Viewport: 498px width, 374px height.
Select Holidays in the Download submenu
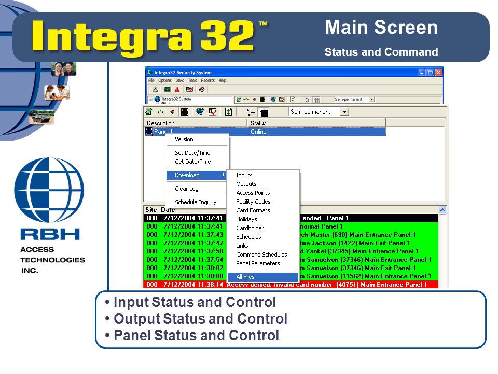pos(263,219)
